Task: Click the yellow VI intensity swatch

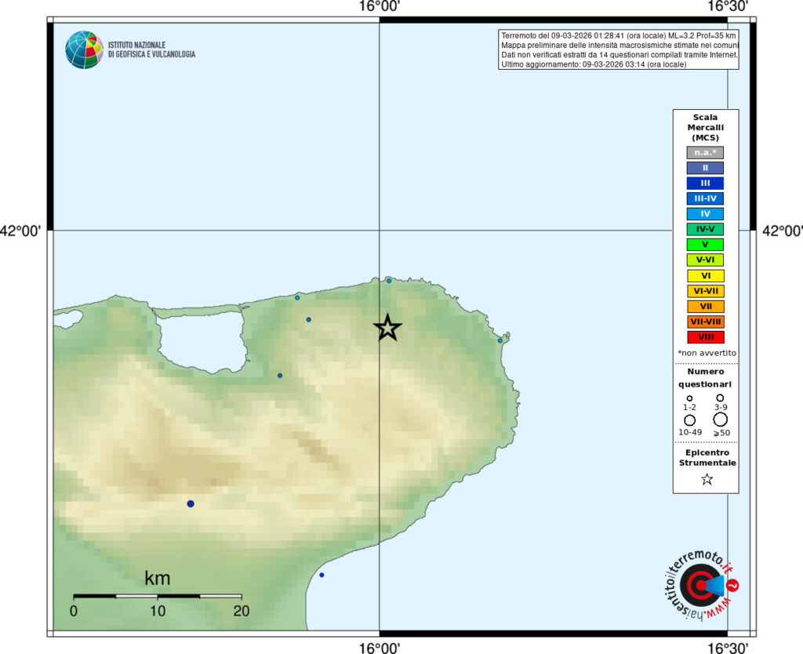Action: click(705, 275)
